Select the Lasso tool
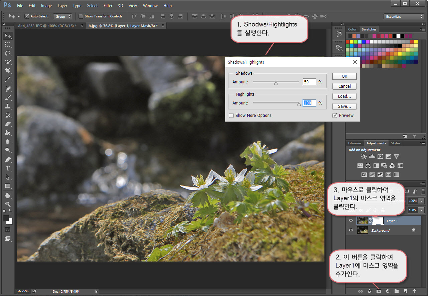The image size is (428, 296). point(8,53)
